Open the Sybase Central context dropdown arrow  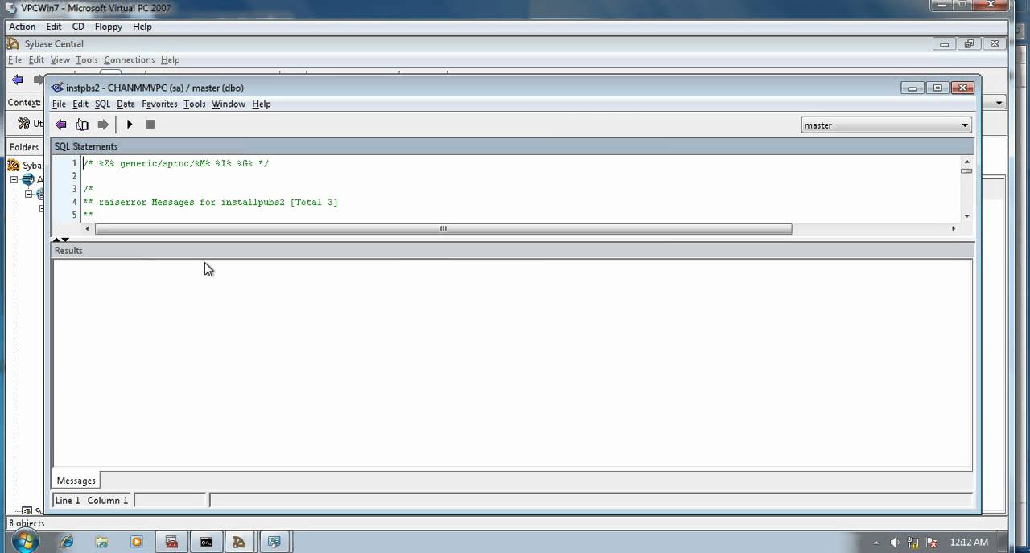pyautogui.click(x=999, y=103)
